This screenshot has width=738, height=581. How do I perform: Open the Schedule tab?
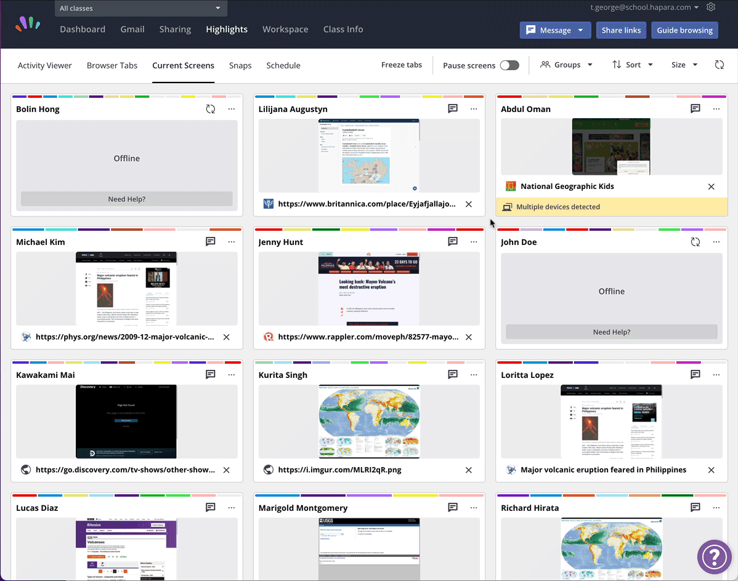click(x=283, y=65)
